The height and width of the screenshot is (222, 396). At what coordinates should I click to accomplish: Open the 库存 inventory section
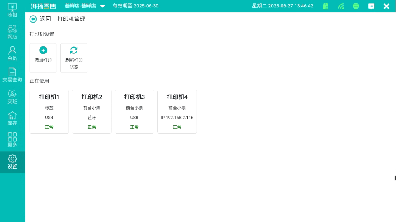point(12,118)
